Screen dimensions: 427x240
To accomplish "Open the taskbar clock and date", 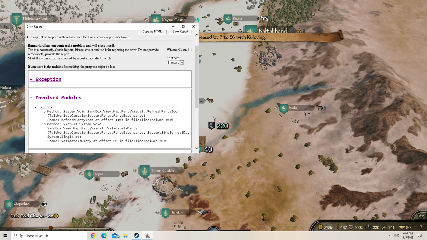I will pyautogui.click(x=408, y=235).
